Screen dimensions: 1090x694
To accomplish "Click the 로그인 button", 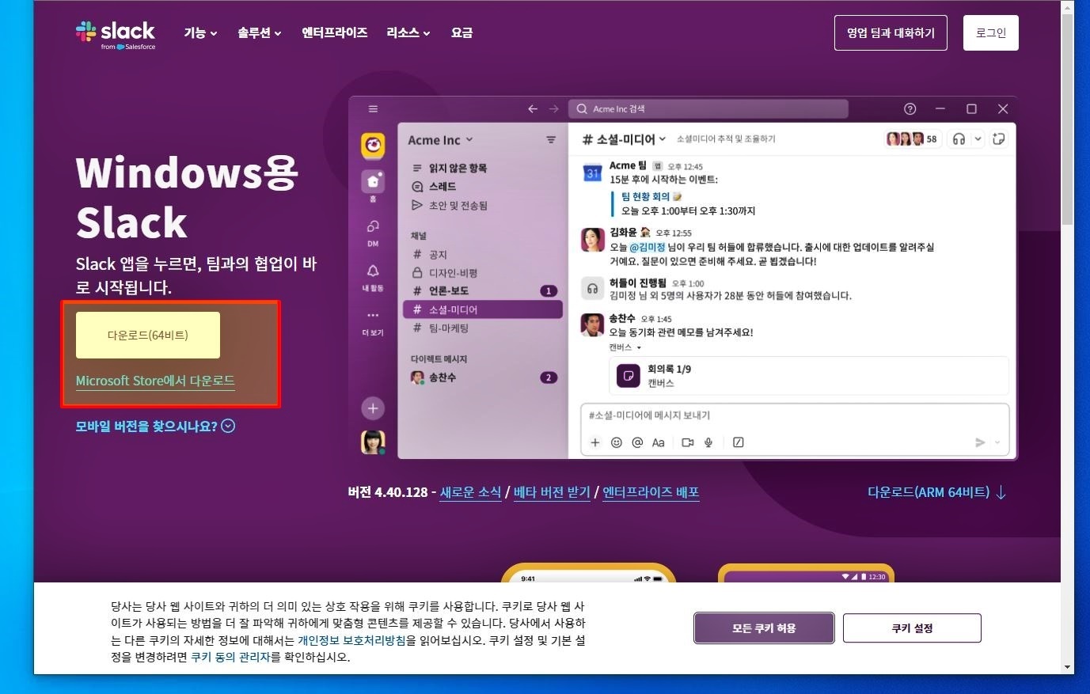I will coord(990,33).
